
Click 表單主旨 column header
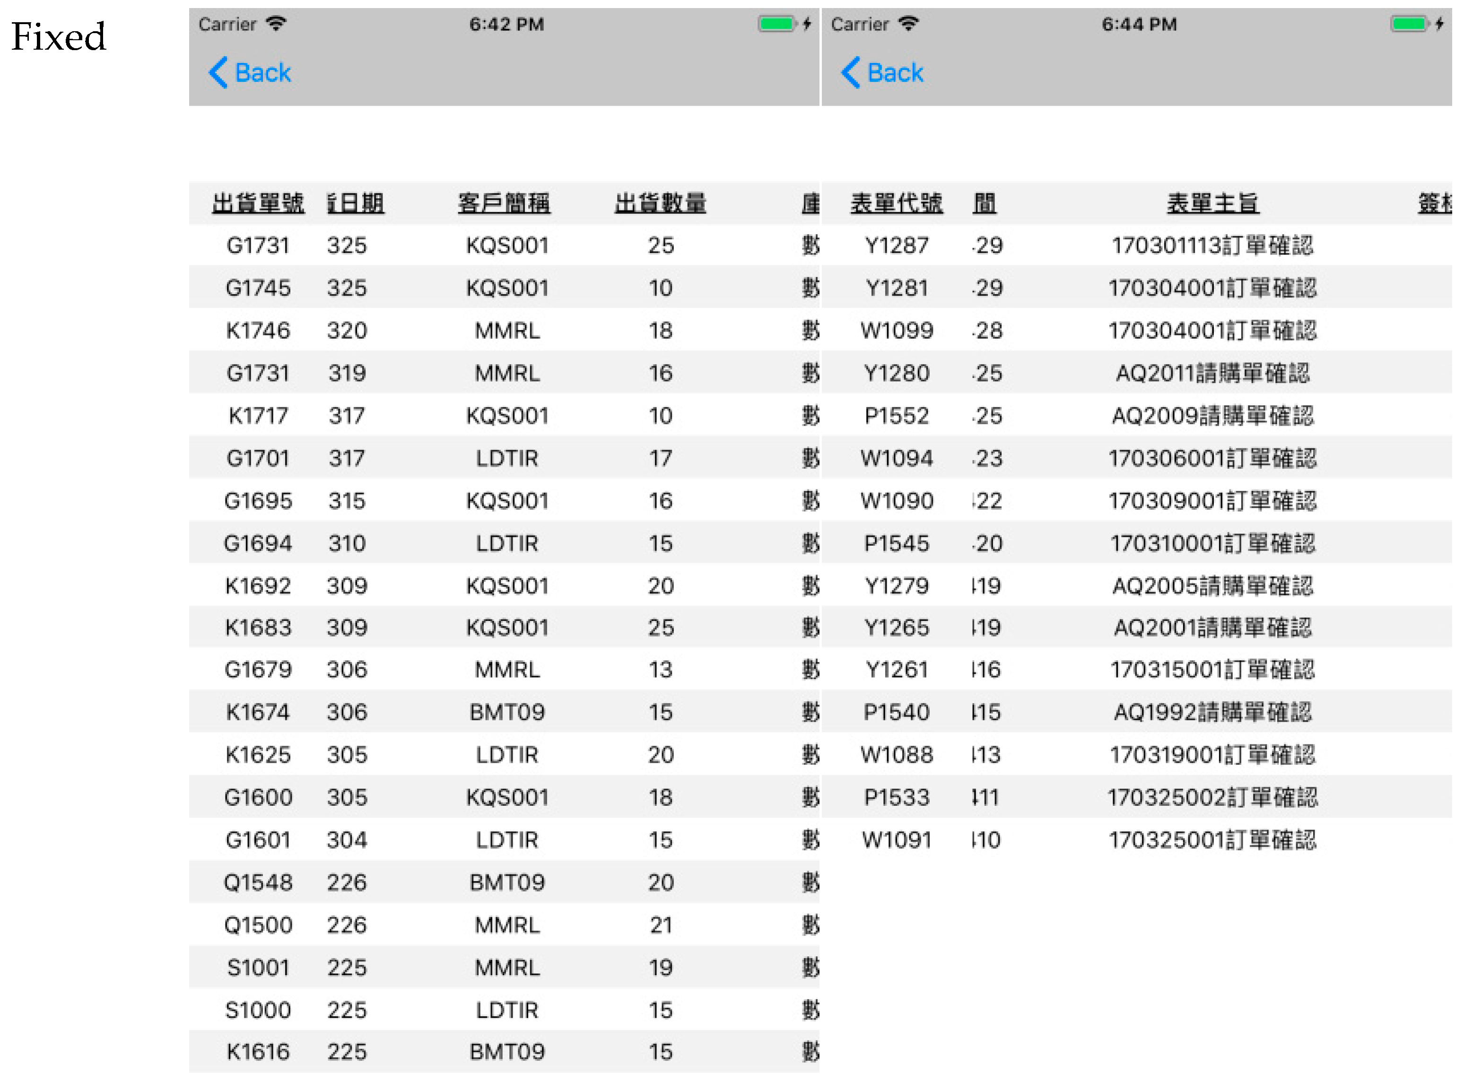click(x=1212, y=204)
